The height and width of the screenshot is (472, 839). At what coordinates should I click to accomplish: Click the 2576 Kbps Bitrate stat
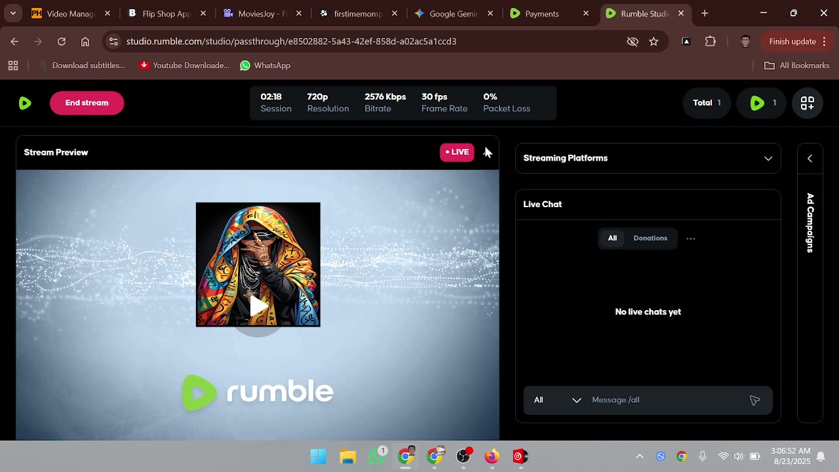pyautogui.click(x=385, y=103)
